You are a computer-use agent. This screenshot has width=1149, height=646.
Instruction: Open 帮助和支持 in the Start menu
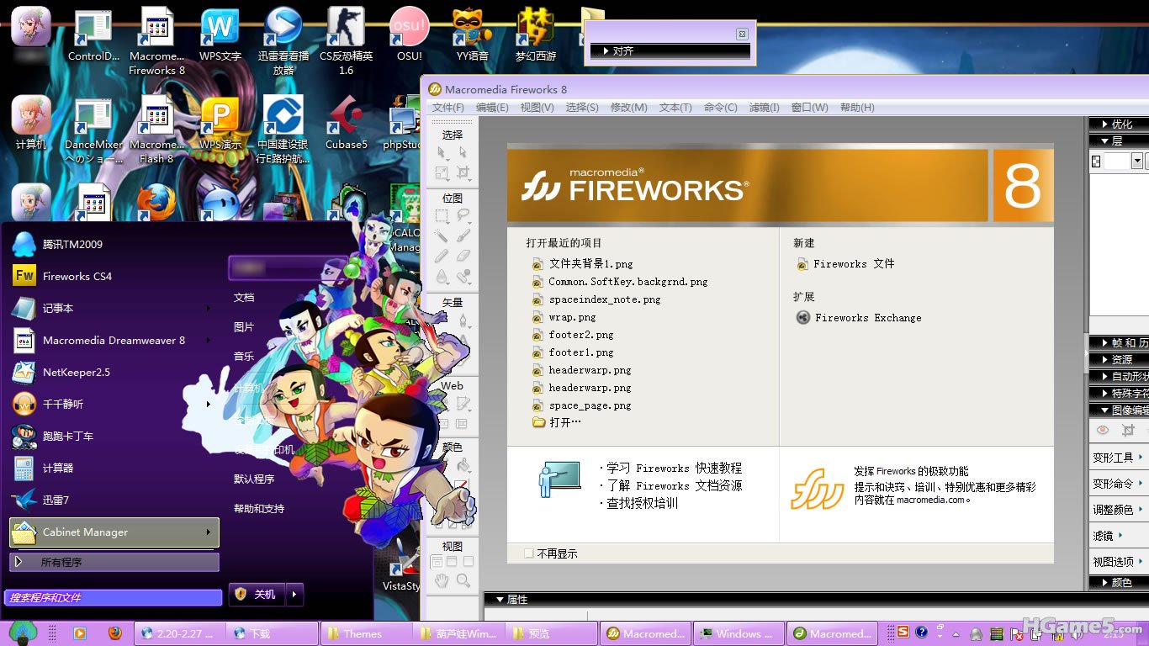(259, 508)
